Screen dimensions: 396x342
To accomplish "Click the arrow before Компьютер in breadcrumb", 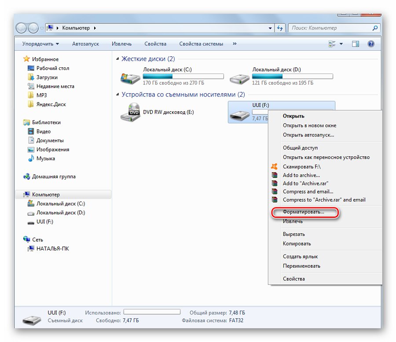I will (x=58, y=28).
